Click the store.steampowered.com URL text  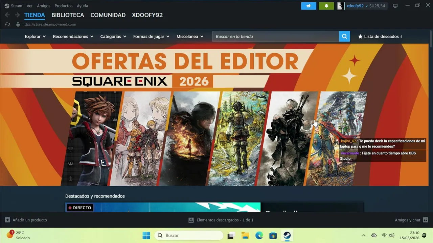(x=49, y=24)
